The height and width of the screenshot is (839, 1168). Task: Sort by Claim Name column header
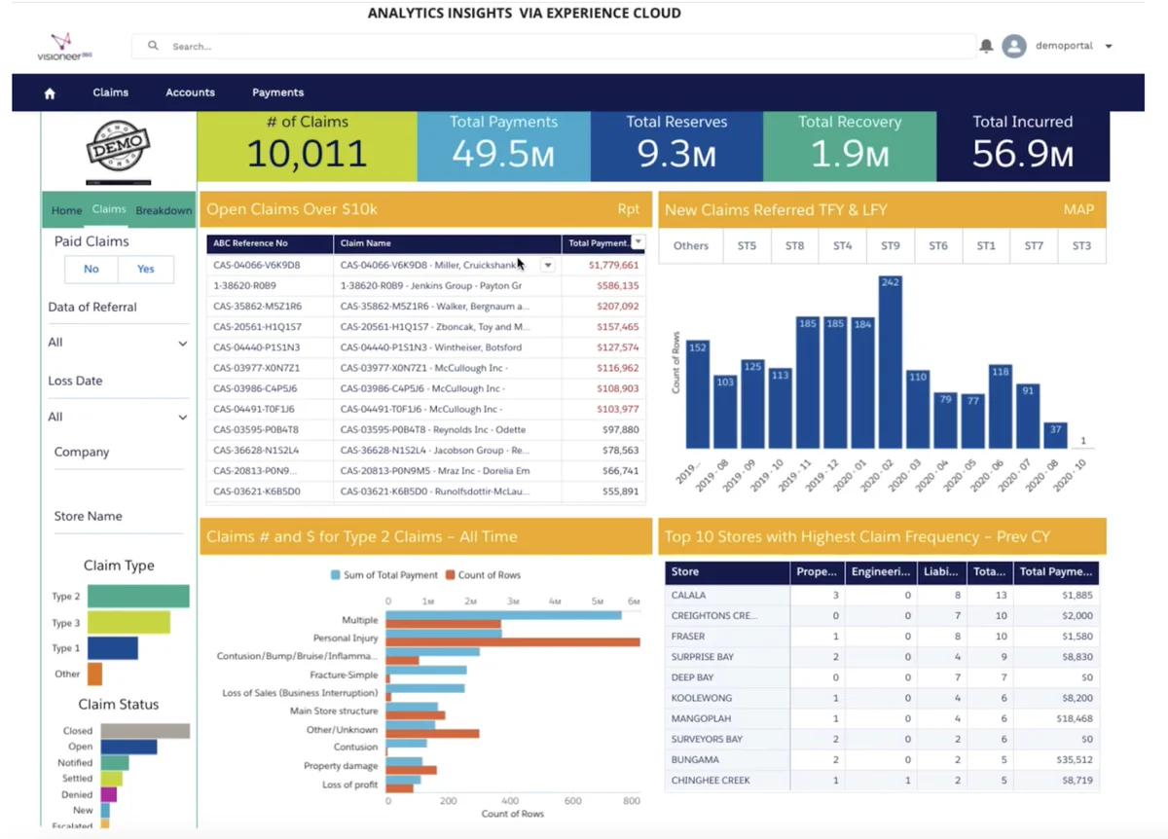[x=448, y=243]
